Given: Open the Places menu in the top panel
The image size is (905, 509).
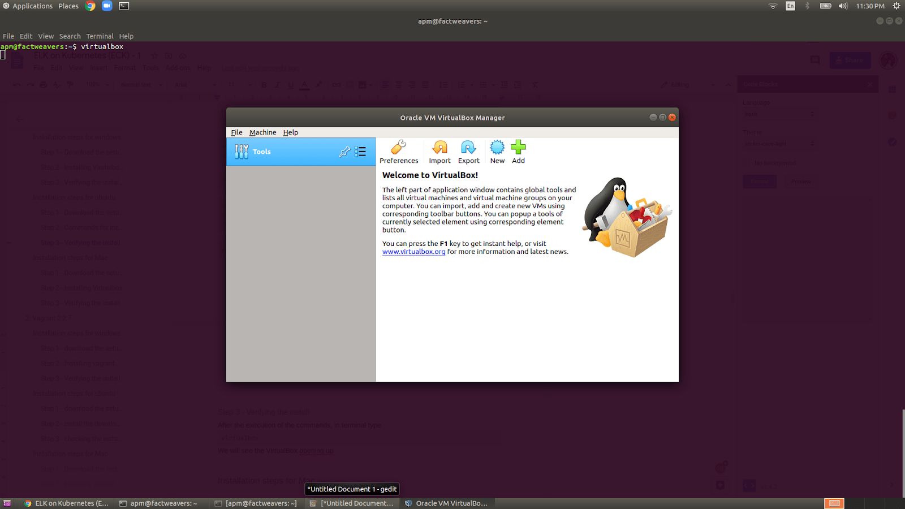Looking at the screenshot, I should coord(68,6).
